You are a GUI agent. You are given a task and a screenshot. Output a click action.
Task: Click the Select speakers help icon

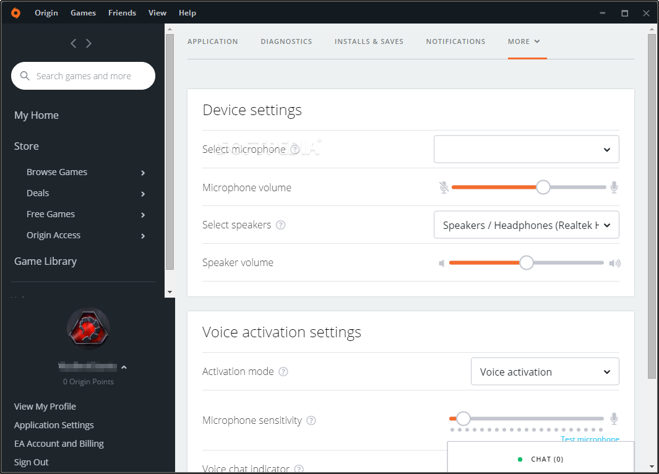click(x=280, y=225)
